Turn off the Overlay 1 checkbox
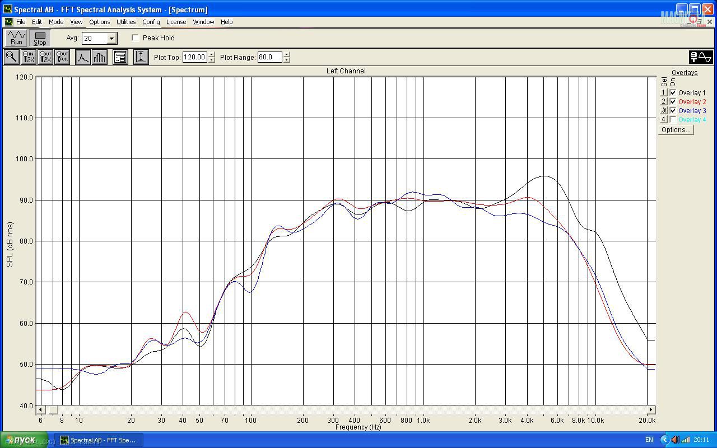717x448 pixels. pos(673,93)
